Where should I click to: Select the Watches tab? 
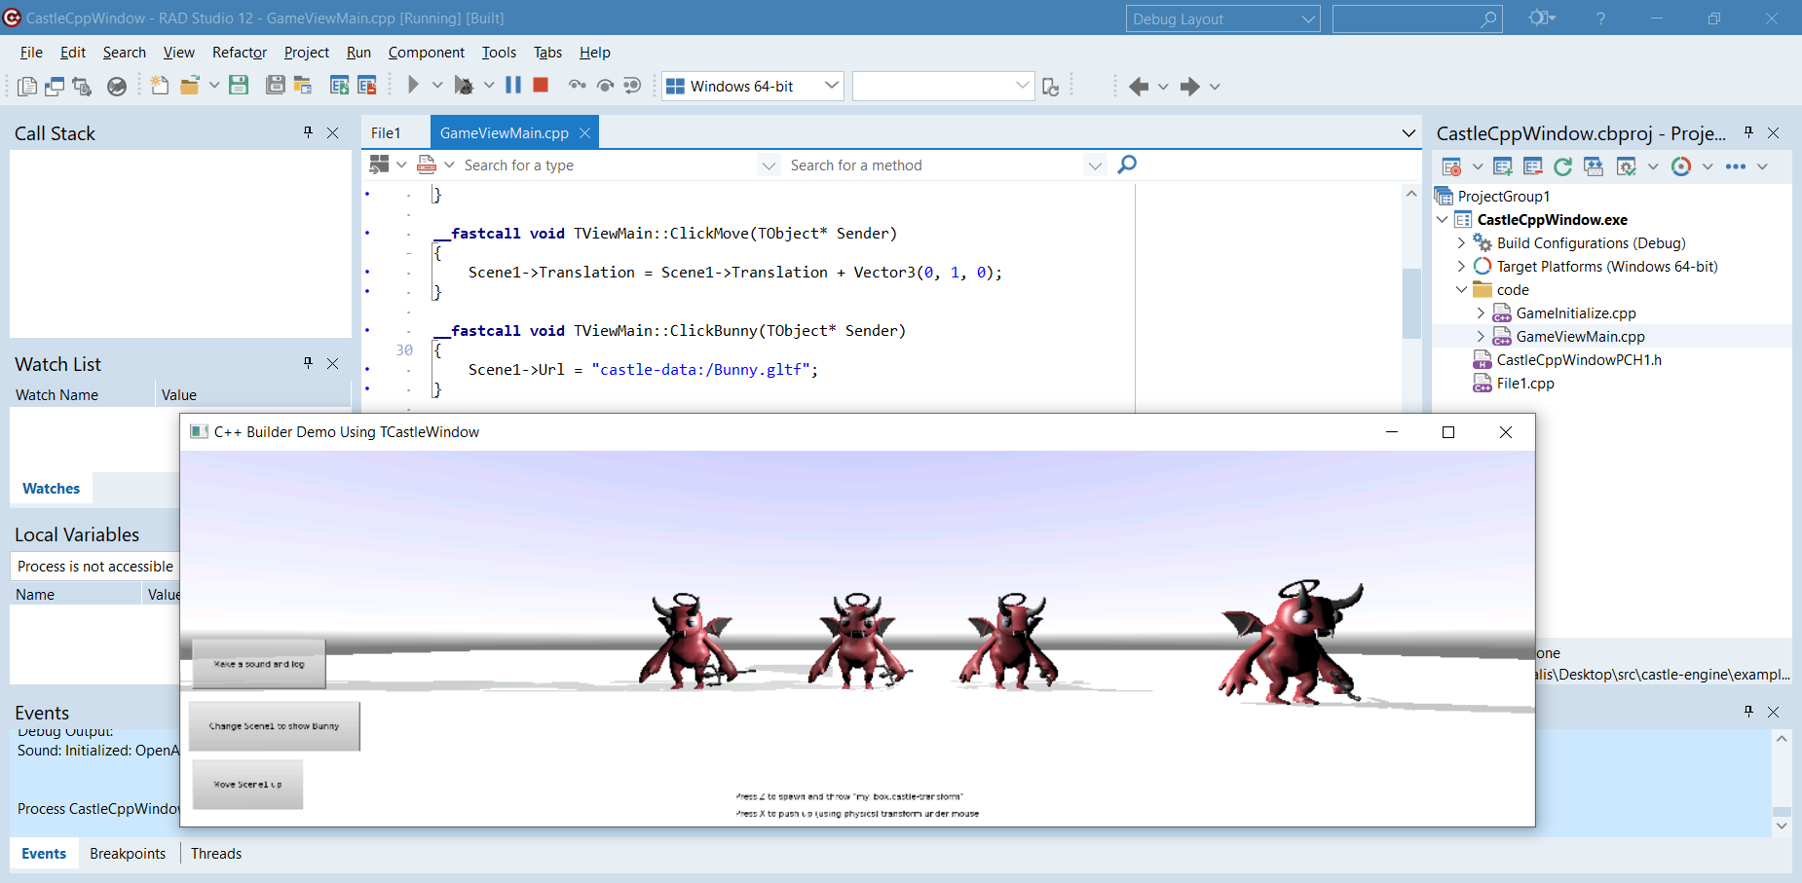click(52, 489)
